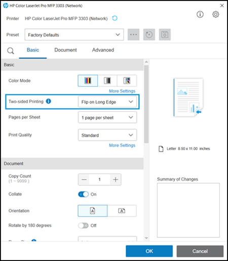Click the Basic section header

[72, 64]
